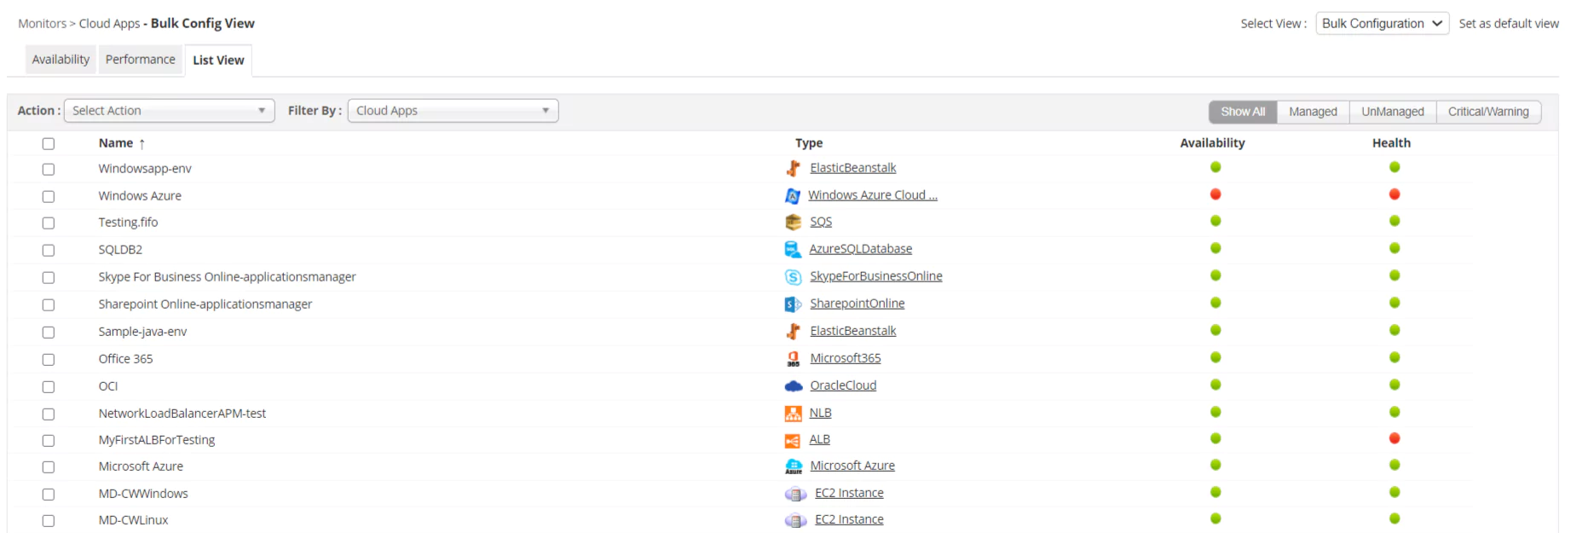
Task: Toggle the select-all checkbox in header
Action: point(49,144)
